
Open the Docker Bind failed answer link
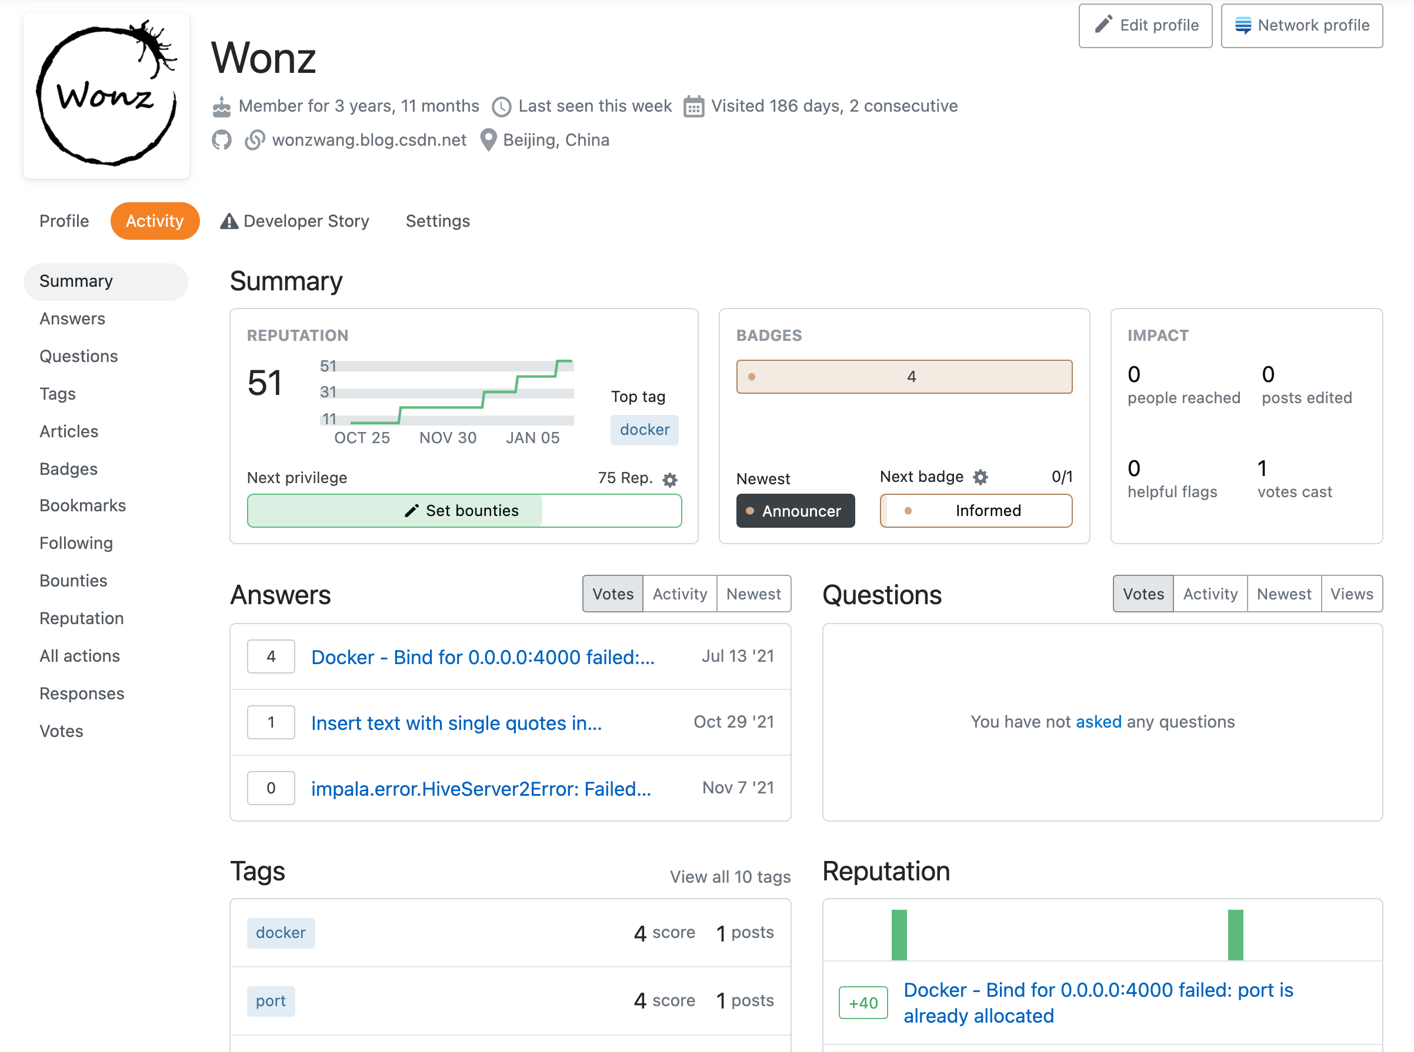[482, 656]
